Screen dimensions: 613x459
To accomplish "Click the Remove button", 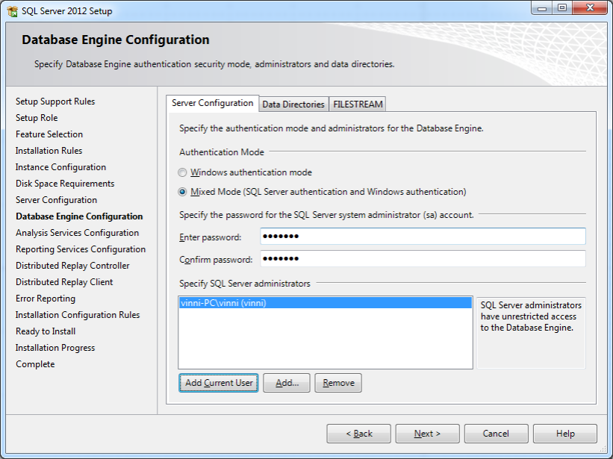I will (x=338, y=383).
